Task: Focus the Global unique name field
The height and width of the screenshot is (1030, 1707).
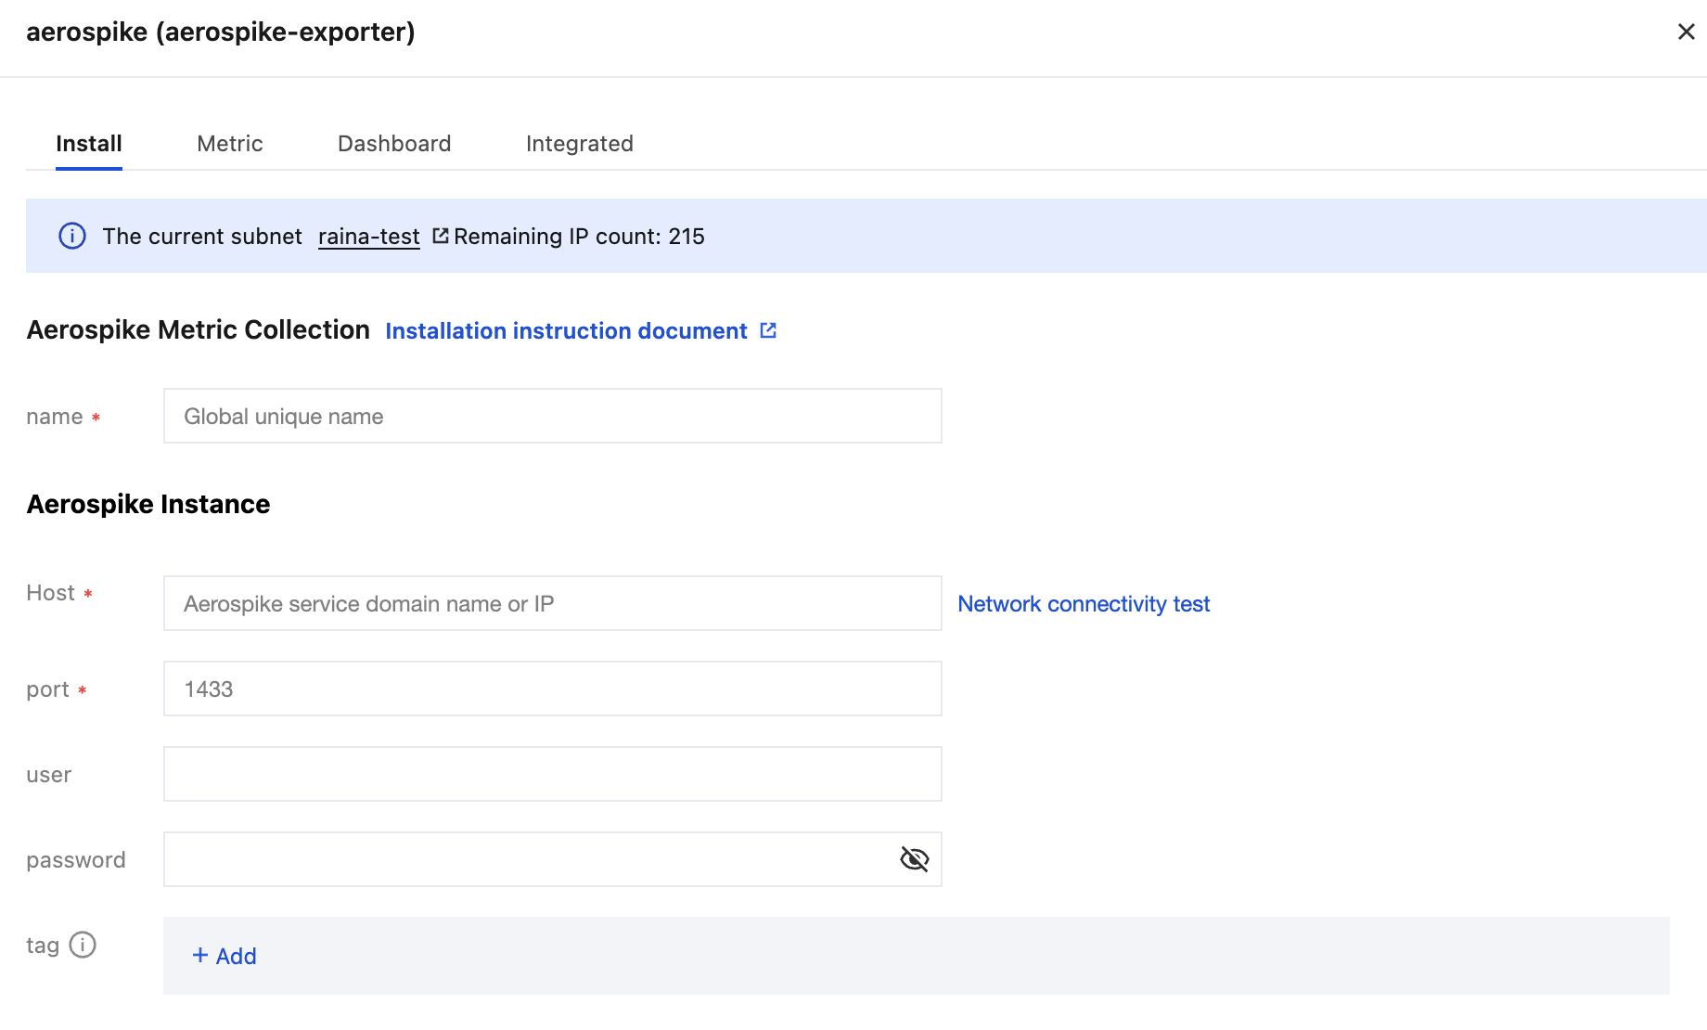Action: click(553, 417)
